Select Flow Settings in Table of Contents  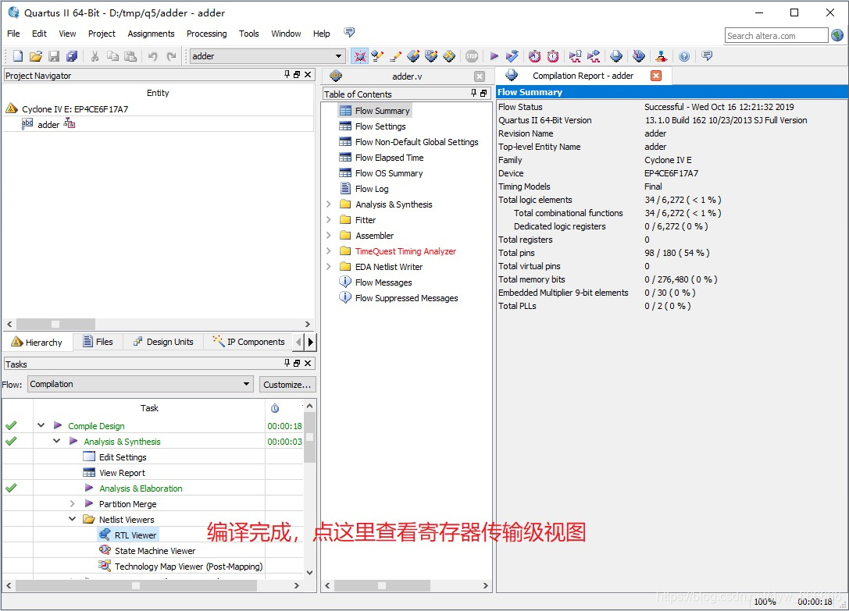380,126
